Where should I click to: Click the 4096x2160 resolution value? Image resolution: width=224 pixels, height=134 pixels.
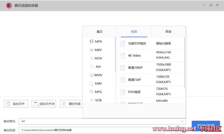(x=163, y=52)
